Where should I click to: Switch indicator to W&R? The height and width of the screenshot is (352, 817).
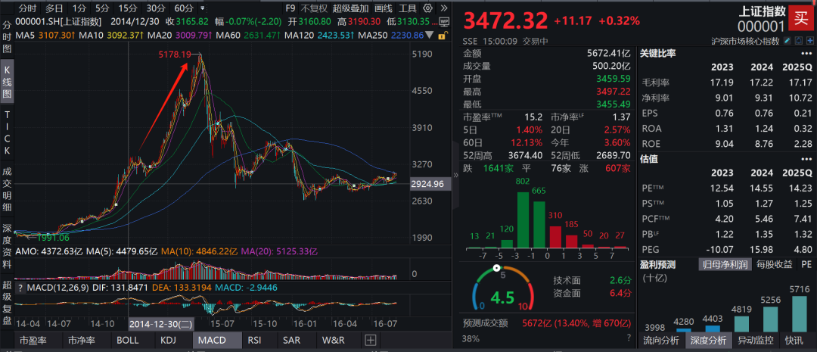point(334,341)
